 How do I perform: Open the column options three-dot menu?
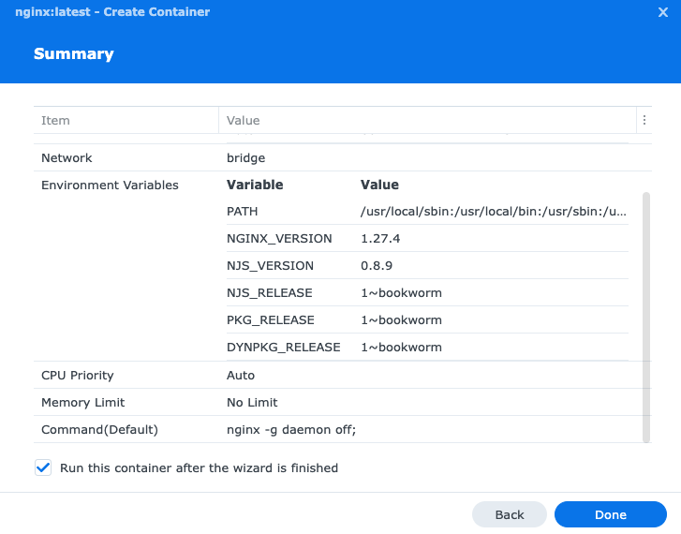click(x=644, y=120)
